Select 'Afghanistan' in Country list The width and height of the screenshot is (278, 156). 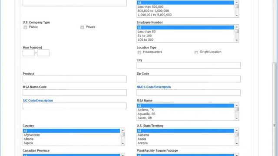pyautogui.click(x=71, y=135)
